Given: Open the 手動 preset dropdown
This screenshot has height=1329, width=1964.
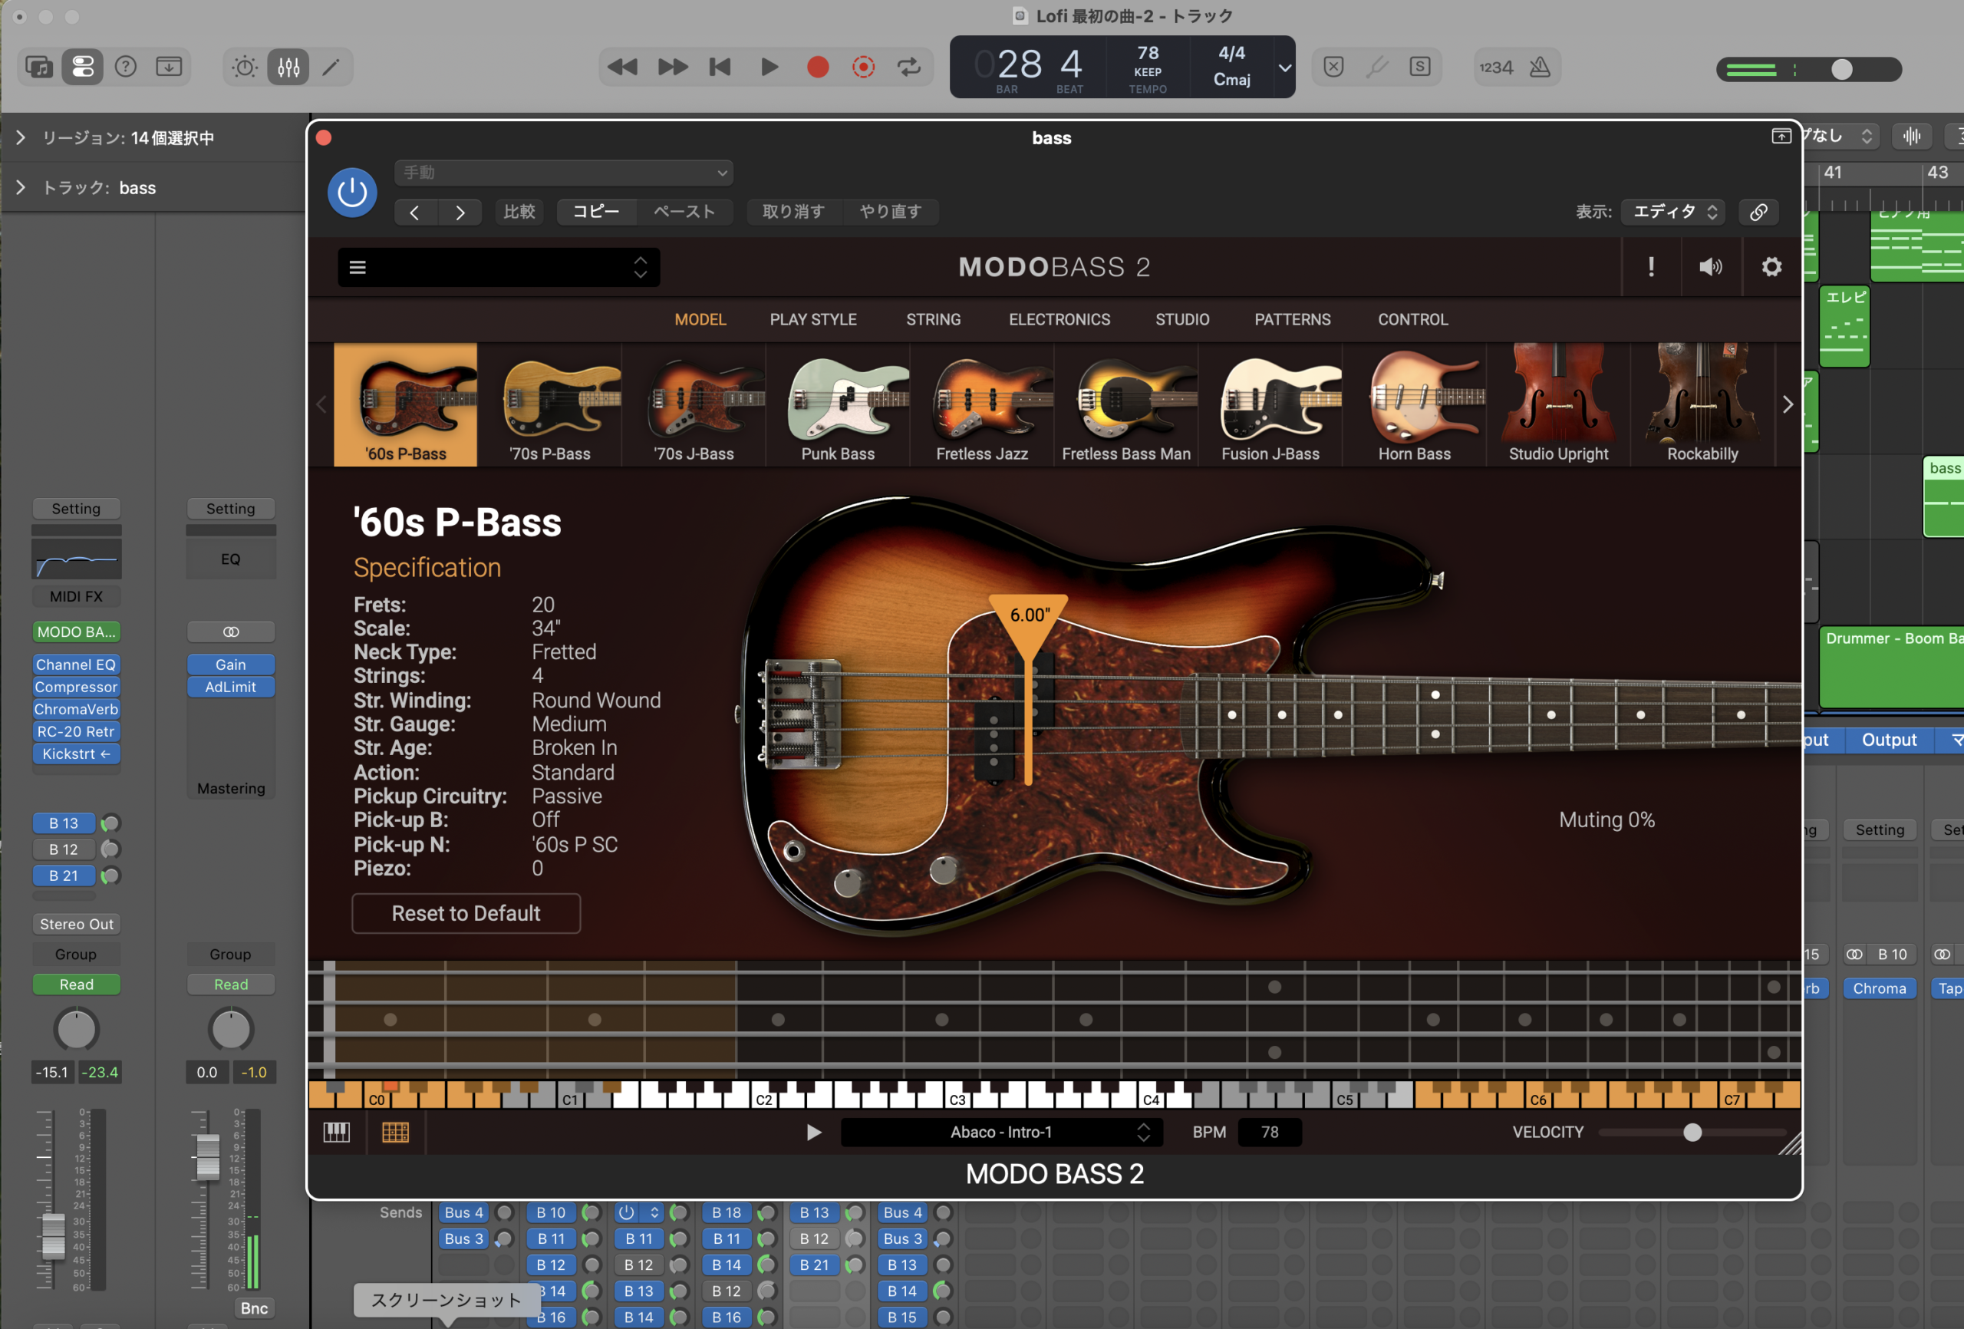Looking at the screenshot, I should point(564,173).
